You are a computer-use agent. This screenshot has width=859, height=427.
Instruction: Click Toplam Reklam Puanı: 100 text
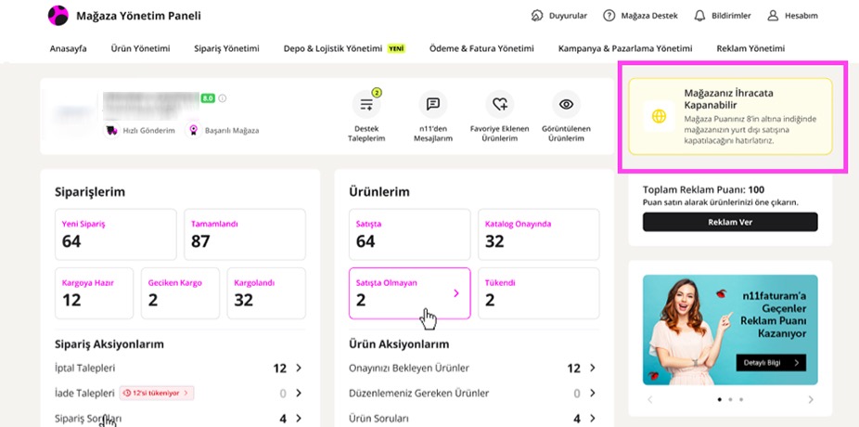[703, 190]
